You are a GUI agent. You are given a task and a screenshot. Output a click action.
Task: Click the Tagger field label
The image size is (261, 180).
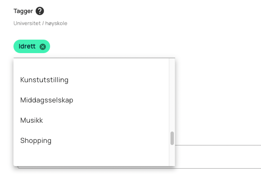23,11
